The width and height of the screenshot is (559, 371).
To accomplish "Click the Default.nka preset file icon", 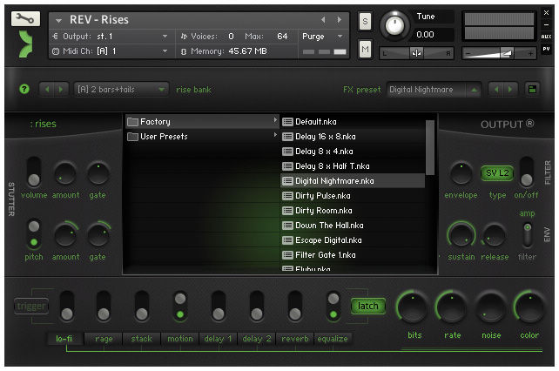I will tap(287, 122).
